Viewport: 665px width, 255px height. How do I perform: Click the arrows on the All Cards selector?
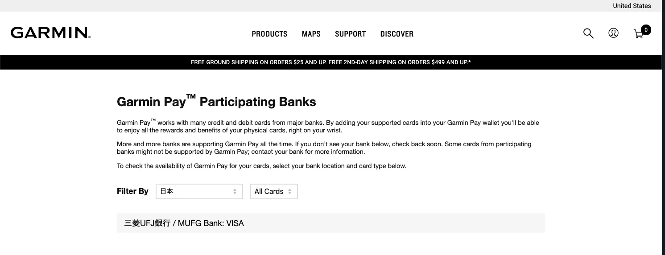click(290, 192)
